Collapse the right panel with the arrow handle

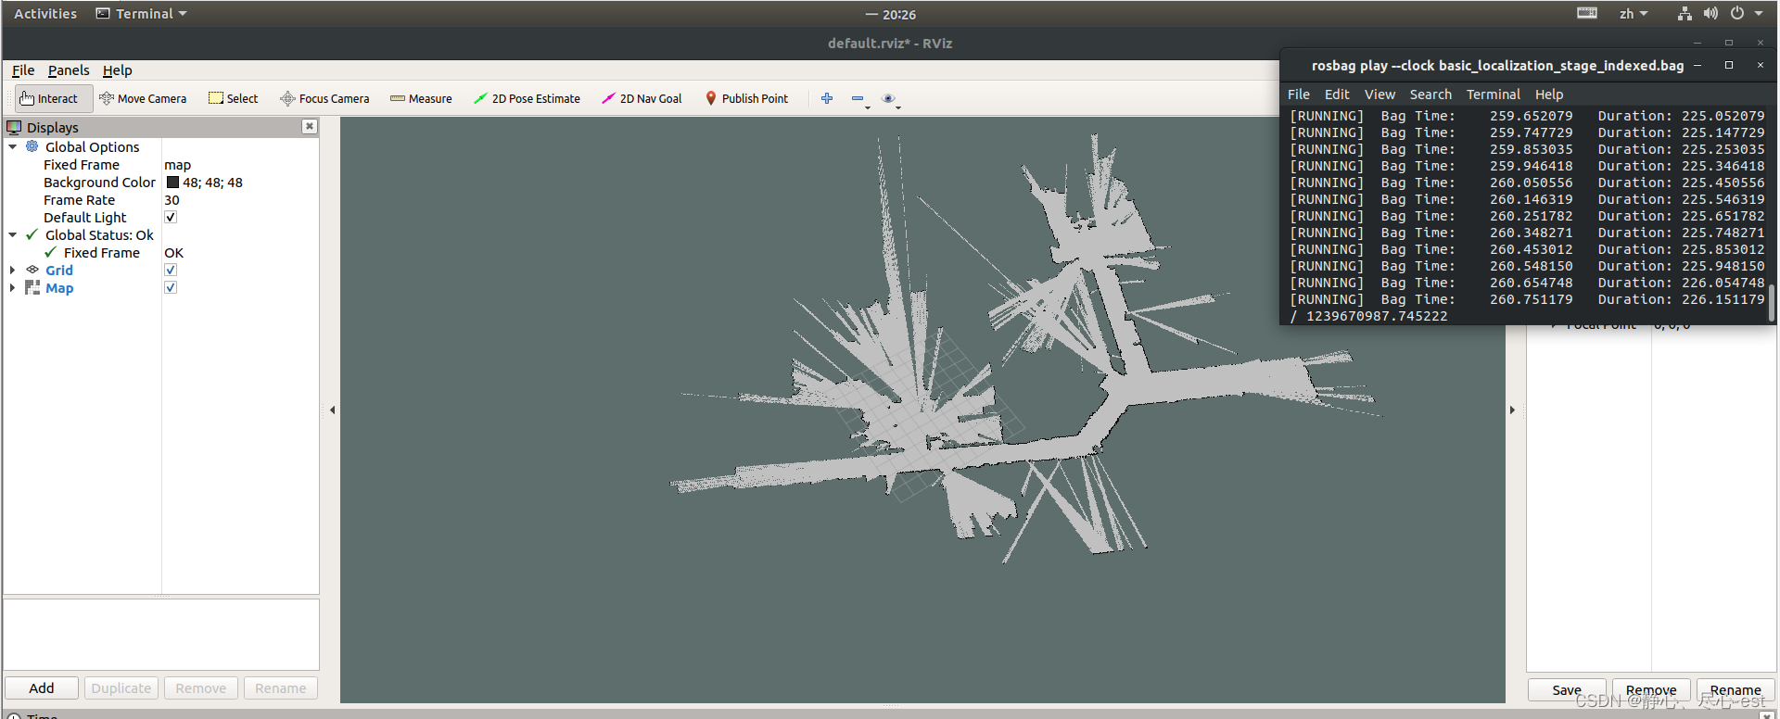coord(1512,410)
